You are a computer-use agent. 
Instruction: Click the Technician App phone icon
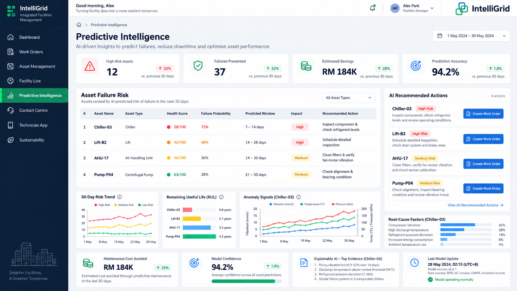11,125
